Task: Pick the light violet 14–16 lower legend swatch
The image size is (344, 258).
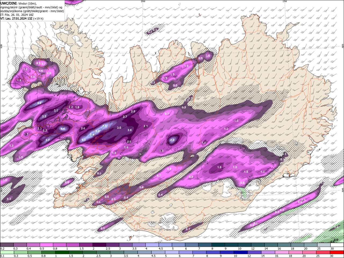Action: (268, 252)
